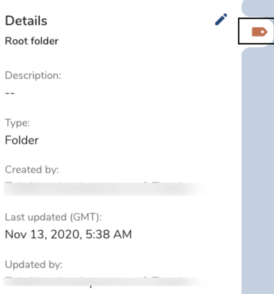Select the "Details" panel heading
Viewport: 274px width, 294px height.
pos(26,21)
